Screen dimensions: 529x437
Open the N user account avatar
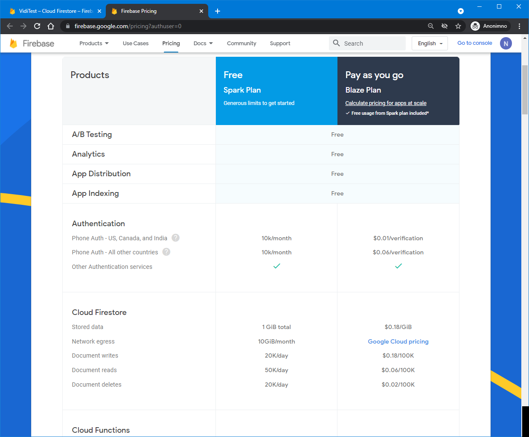pyautogui.click(x=506, y=43)
